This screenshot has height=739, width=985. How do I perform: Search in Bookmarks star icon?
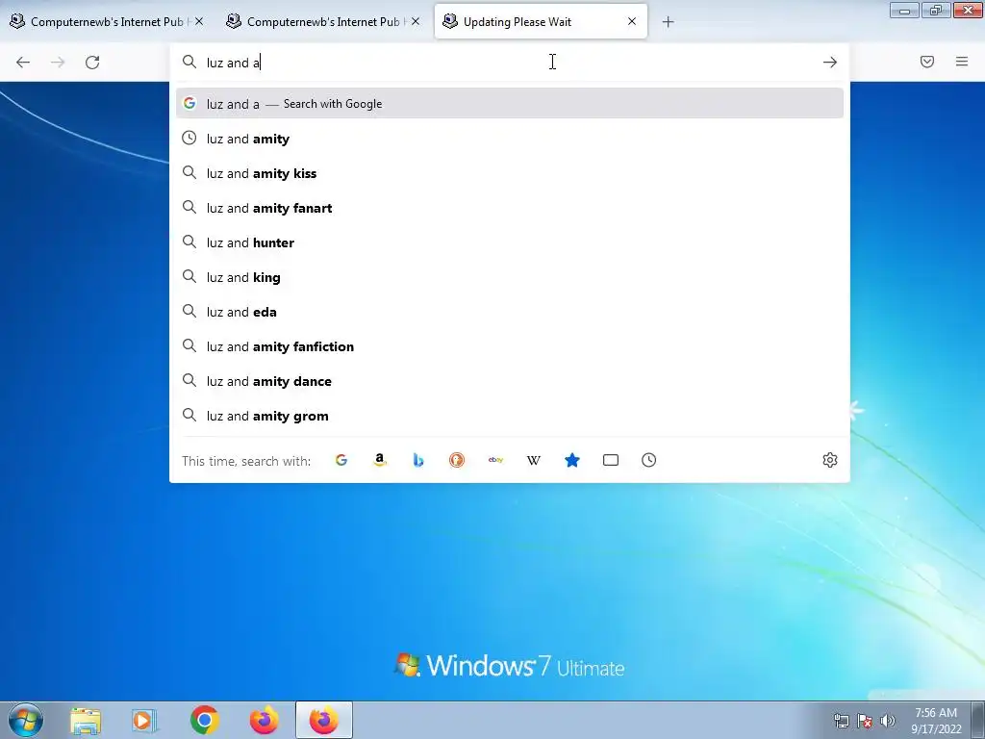pyautogui.click(x=572, y=460)
